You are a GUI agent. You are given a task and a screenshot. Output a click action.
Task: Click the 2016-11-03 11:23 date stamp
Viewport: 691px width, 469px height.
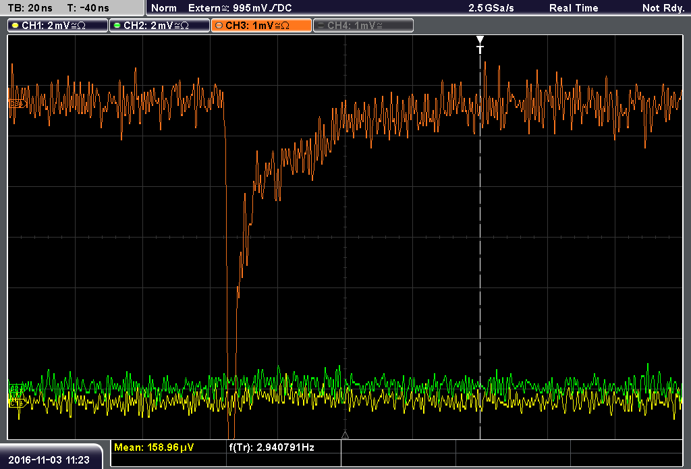coord(49,460)
